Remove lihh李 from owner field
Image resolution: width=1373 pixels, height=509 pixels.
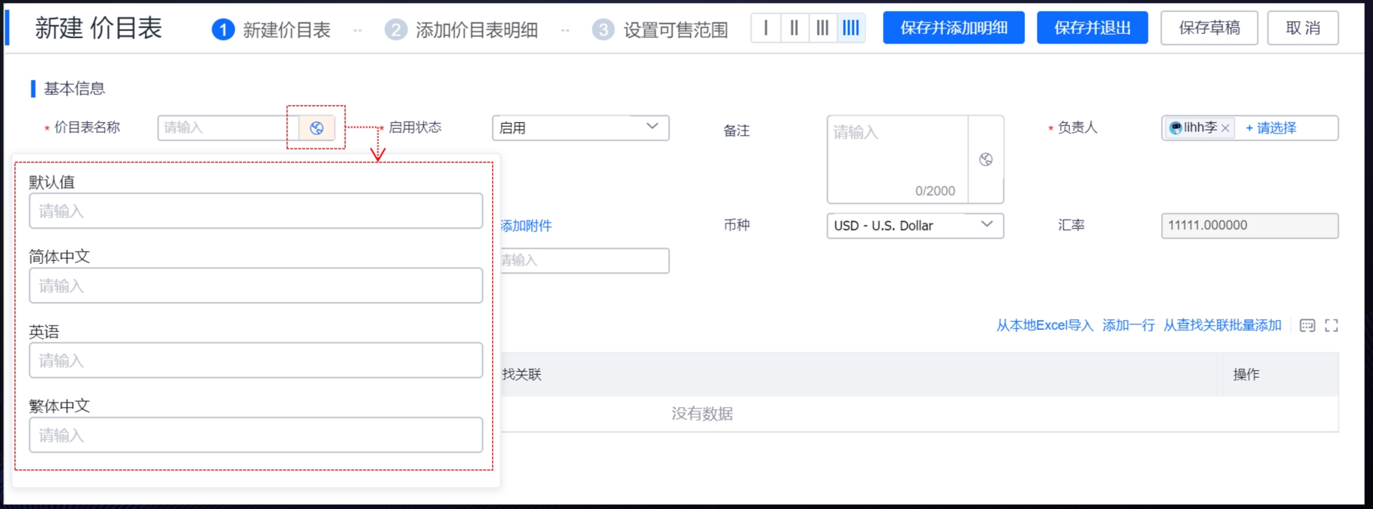tap(1225, 128)
